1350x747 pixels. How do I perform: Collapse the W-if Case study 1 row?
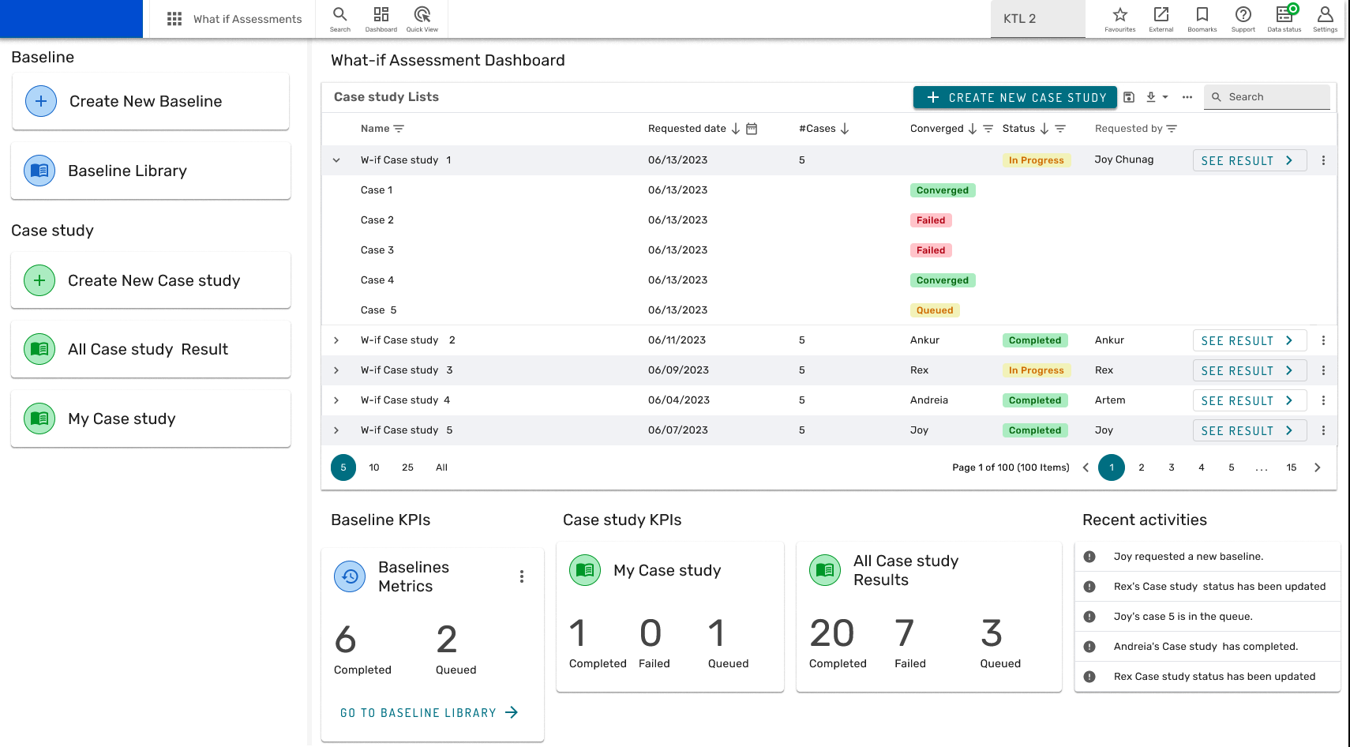336,160
